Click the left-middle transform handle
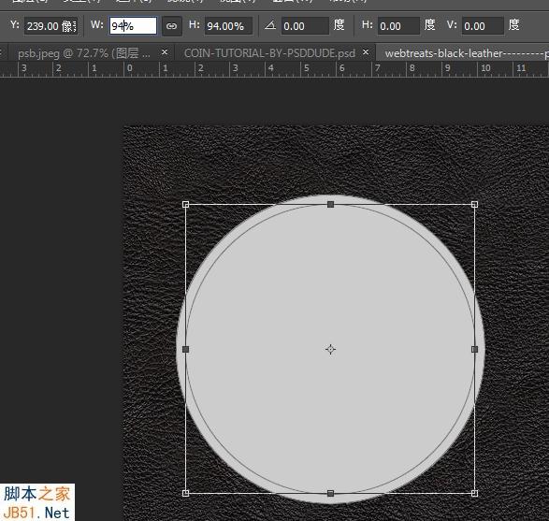This screenshot has height=521, width=549. [185, 349]
